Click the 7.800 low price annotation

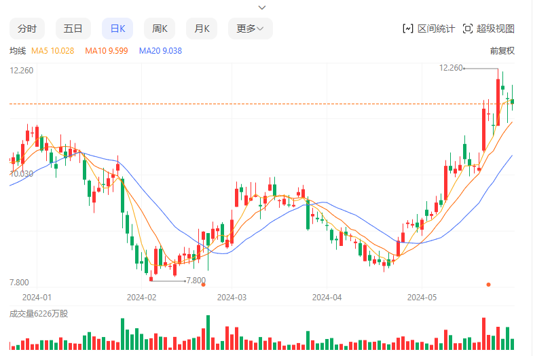click(x=196, y=280)
